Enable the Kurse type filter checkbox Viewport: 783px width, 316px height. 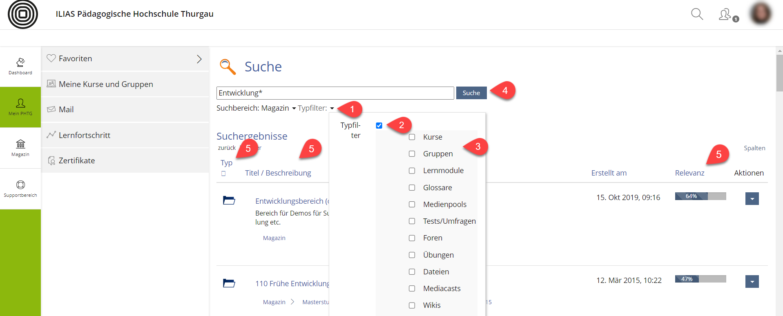[x=412, y=137]
